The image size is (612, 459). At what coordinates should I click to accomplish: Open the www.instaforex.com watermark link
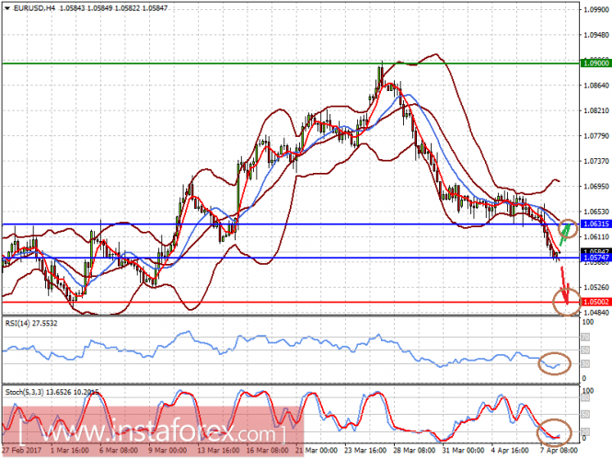(x=152, y=431)
